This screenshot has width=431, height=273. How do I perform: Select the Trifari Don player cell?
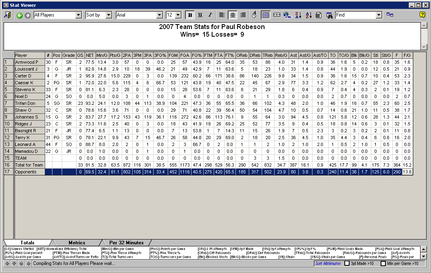(30, 103)
